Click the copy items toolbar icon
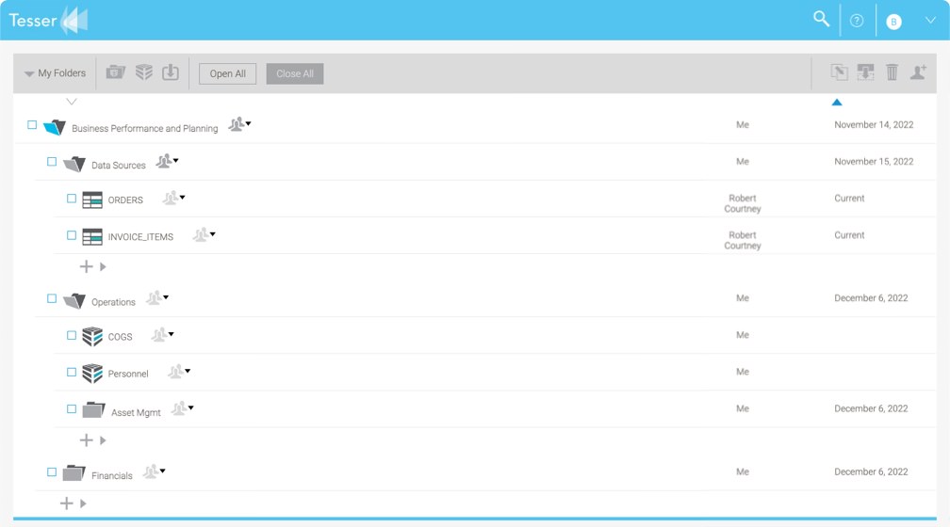Viewport: 950px width, 527px height. click(x=839, y=72)
